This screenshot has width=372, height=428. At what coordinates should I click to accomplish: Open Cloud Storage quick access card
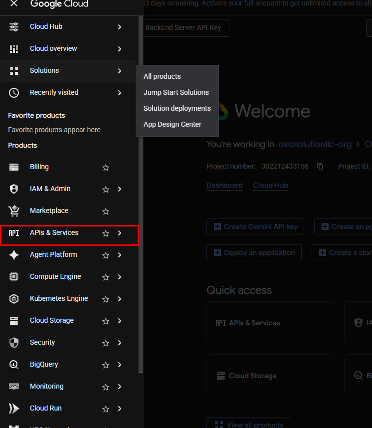(x=270, y=376)
